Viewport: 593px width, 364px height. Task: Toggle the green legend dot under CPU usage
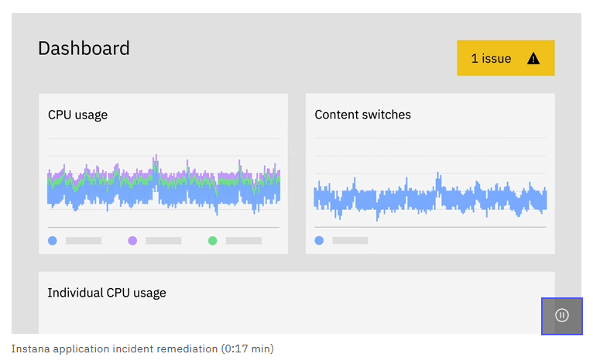(x=212, y=241)
